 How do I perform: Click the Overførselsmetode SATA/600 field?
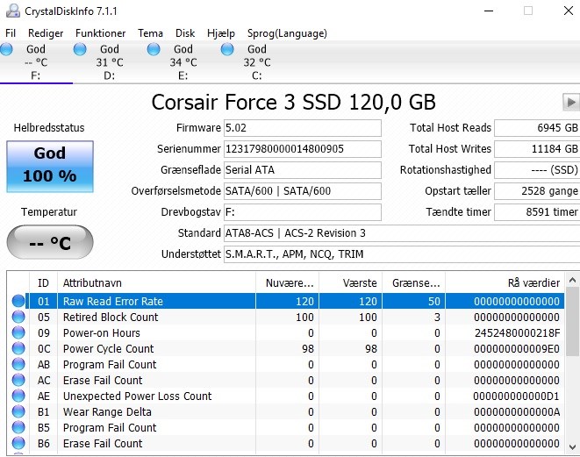pos(302,191)
